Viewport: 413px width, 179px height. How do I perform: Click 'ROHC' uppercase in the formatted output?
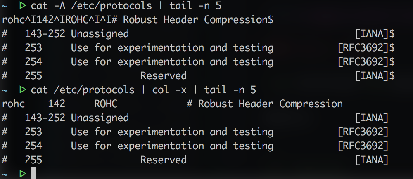tap(105, 104)
